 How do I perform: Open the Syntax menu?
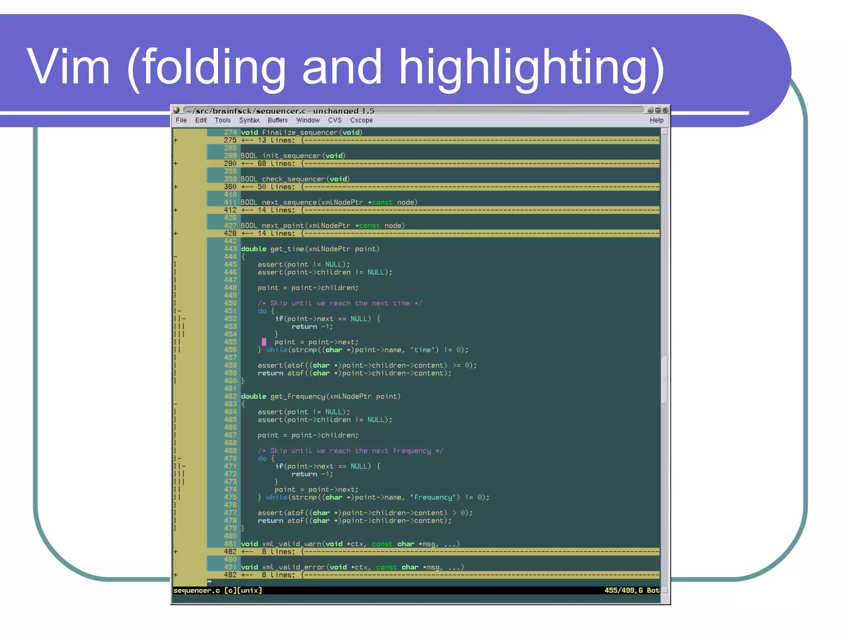pyautogui.click(x=249, y=120)
